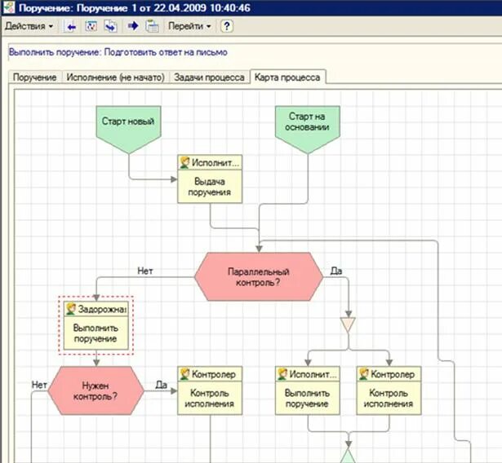Viewport: 502px width, 463px height.
Task: Click the Нет label by Параллельный контроль?
Action: 145,271
